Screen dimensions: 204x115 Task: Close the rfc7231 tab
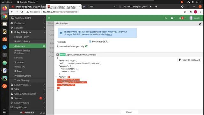pos(115,6)
